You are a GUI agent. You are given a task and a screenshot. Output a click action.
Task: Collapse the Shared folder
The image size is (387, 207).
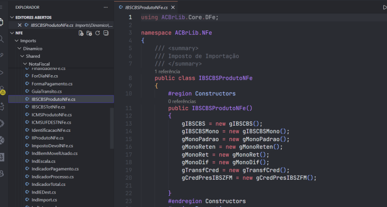click(x=22, y=56)
